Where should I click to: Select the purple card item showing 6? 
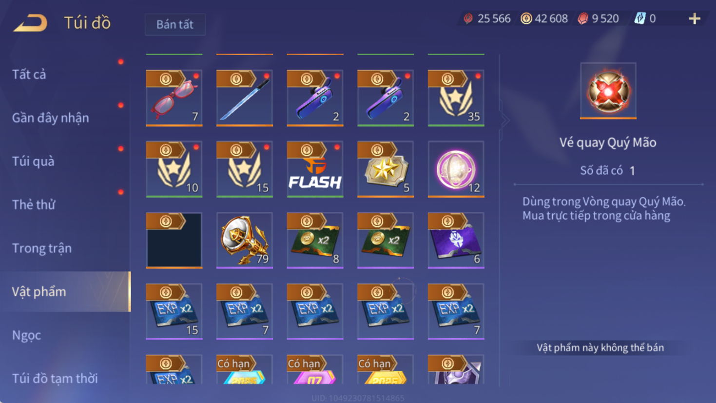pos(456,241)
